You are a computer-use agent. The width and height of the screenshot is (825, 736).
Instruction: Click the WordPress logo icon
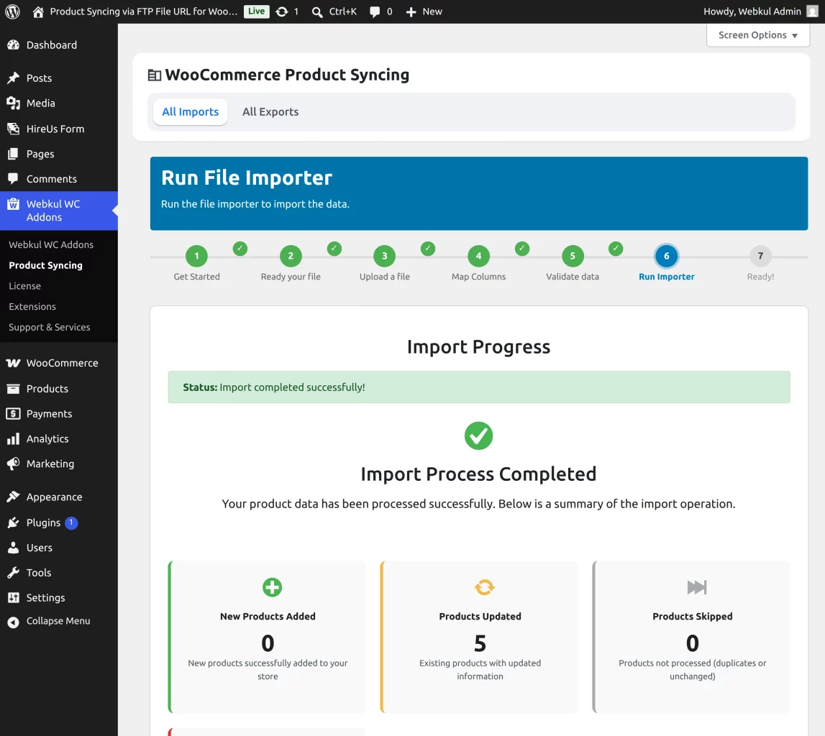[13, 11]
